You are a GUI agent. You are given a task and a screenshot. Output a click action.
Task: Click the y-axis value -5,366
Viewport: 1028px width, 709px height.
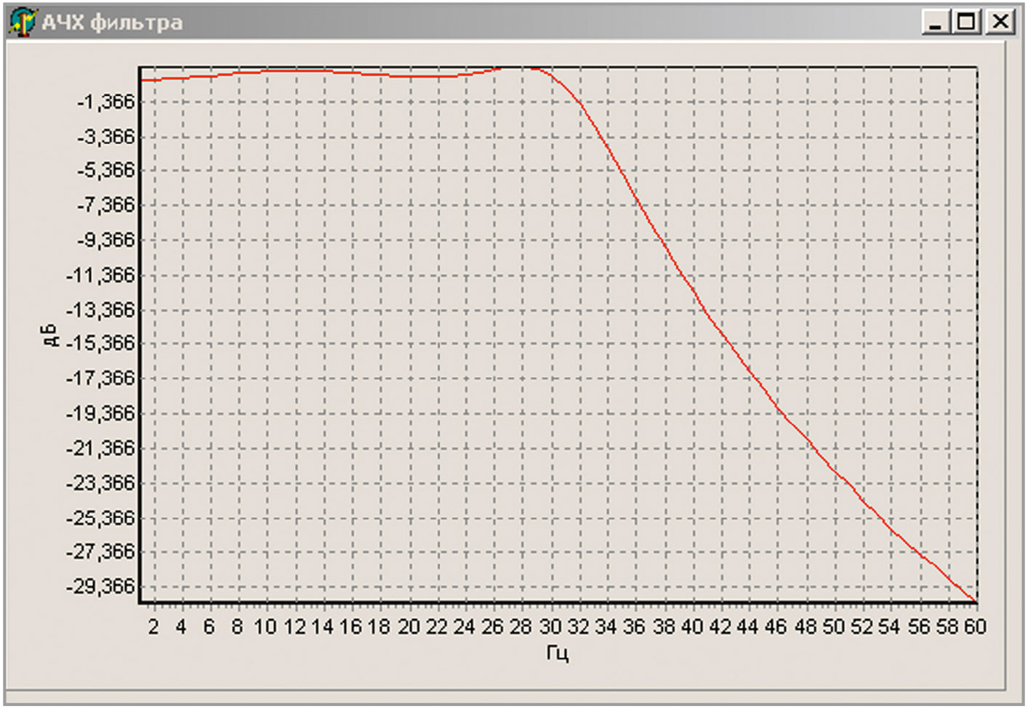click(x=106, y=170)
